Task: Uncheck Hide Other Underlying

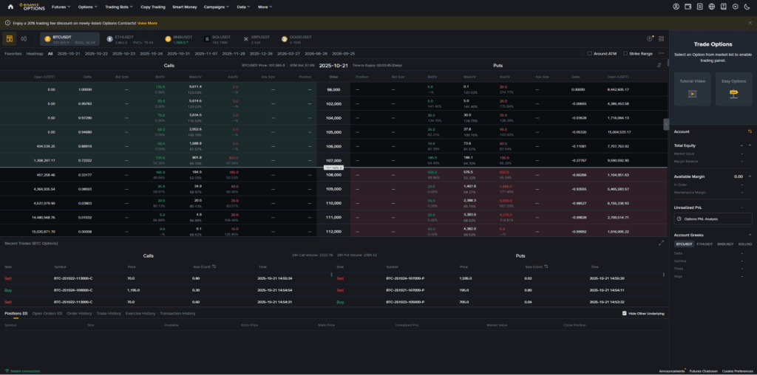Action: [x=625, y=313]
